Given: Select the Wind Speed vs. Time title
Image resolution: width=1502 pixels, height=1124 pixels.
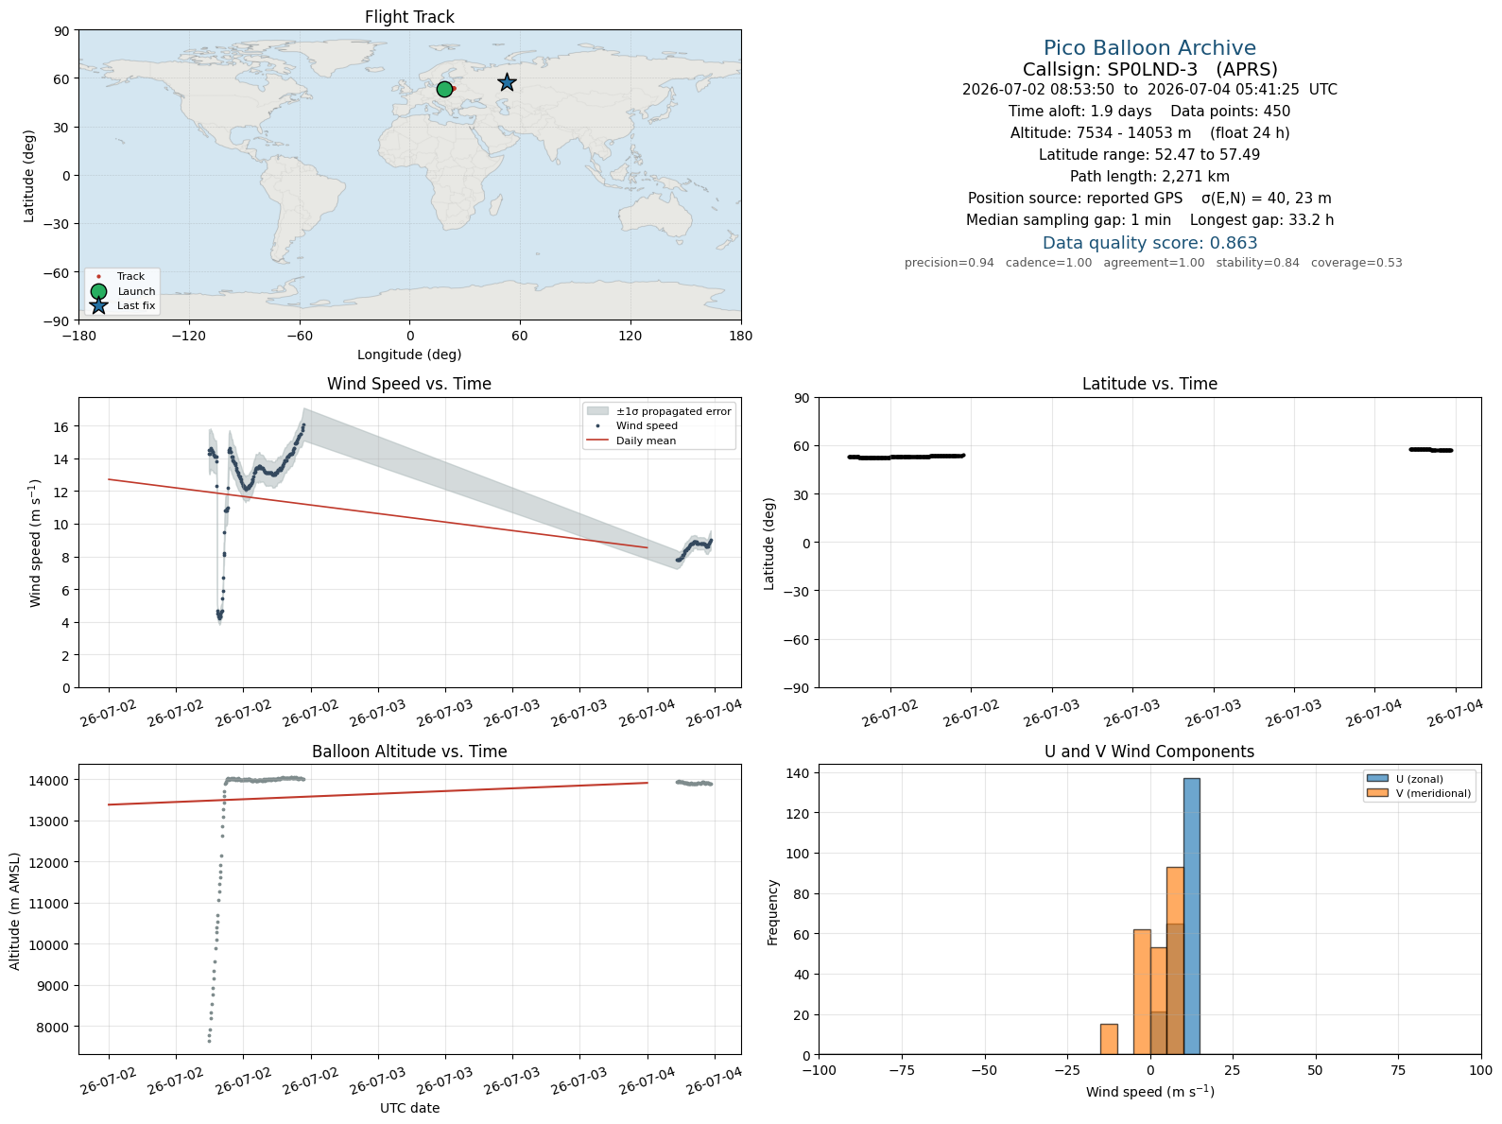Looking at the screenshot, I should [409, 384].
